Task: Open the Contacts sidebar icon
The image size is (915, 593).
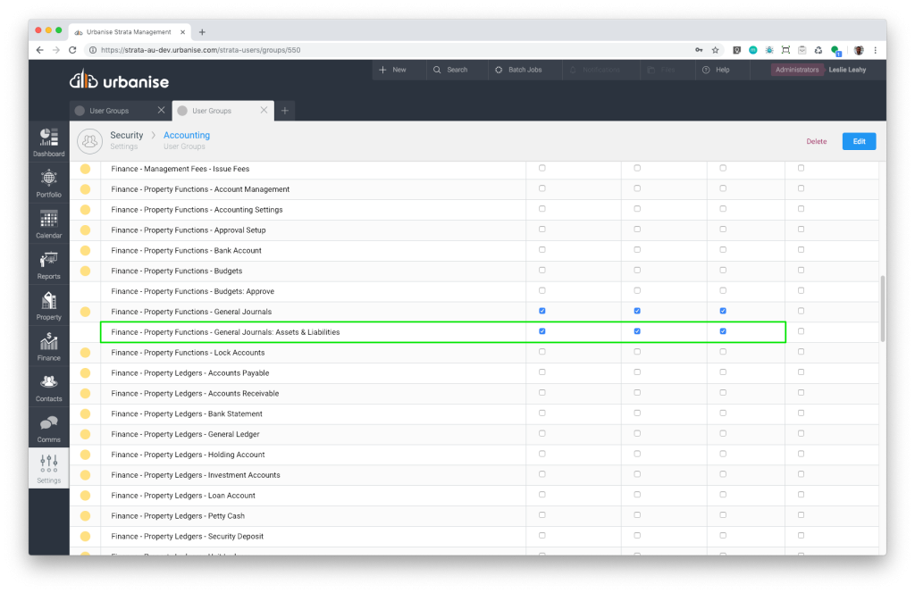Action: [x=48, y=387]
